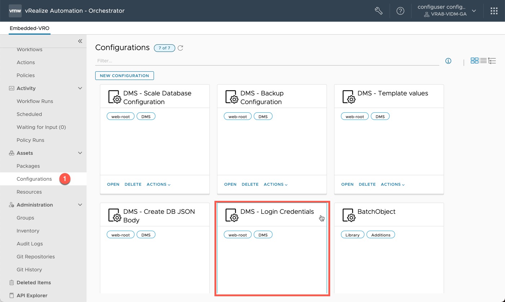Click the DMS - Login Credentials title
The image size is (505, 302).
pos(277,212)
